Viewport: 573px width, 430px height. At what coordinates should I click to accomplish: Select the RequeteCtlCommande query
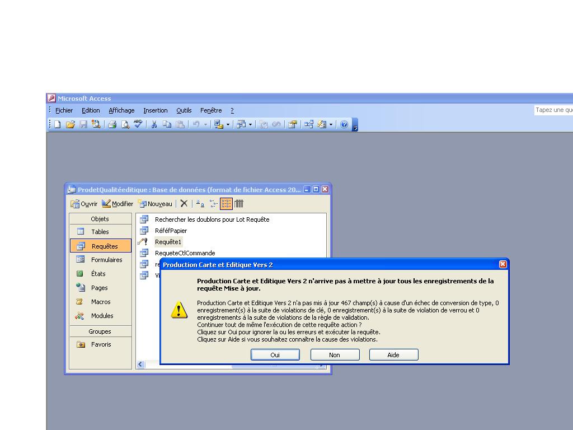[185, 253]
